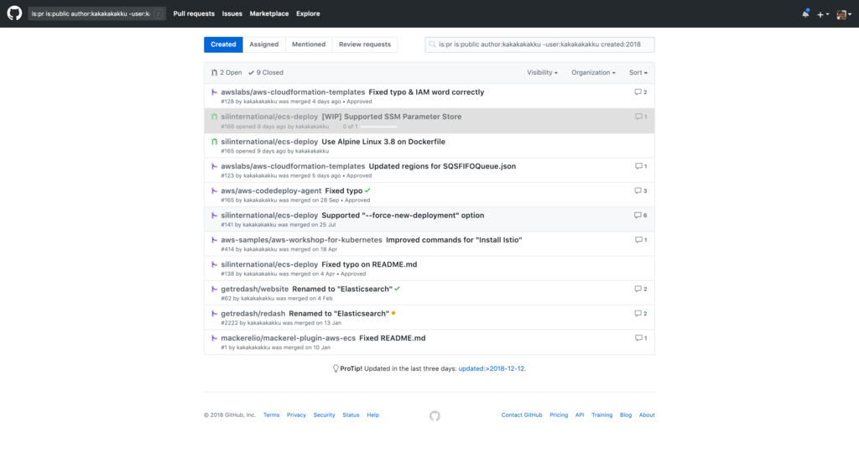Switch to the Review requests tab
Viewport: 859px width, 469px height.
point(364,44)
